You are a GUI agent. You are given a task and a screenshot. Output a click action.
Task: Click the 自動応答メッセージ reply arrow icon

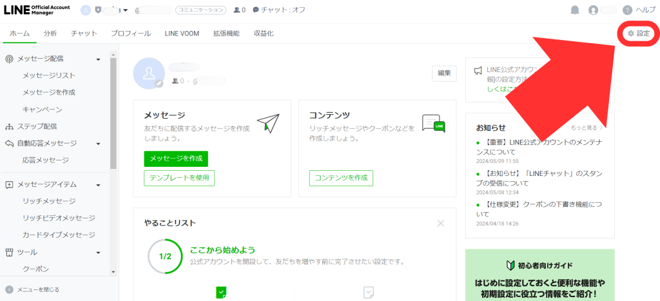9,144
